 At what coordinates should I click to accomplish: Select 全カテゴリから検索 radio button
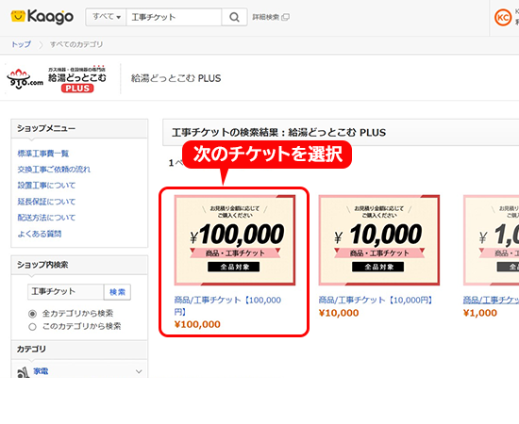tap(32, 314)
